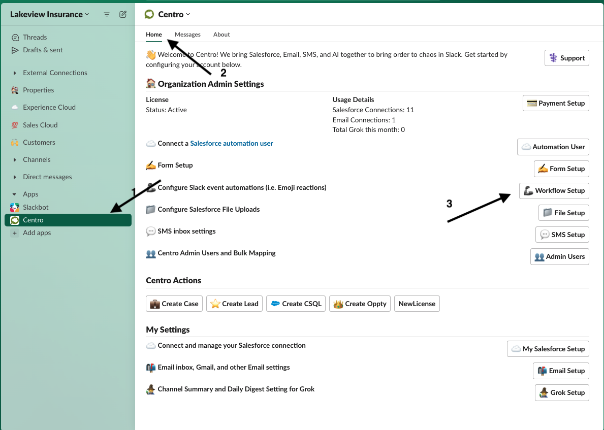The height and width of the screenshot is (430, 604).
Task: Click the text 'Total Grok this month: 0'
Action: coord(369,130)
